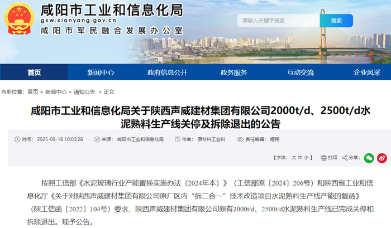Viewport: 391px width, 228px height.
Task: Open the 新闻中心 navigation tab
Action: 101,72
